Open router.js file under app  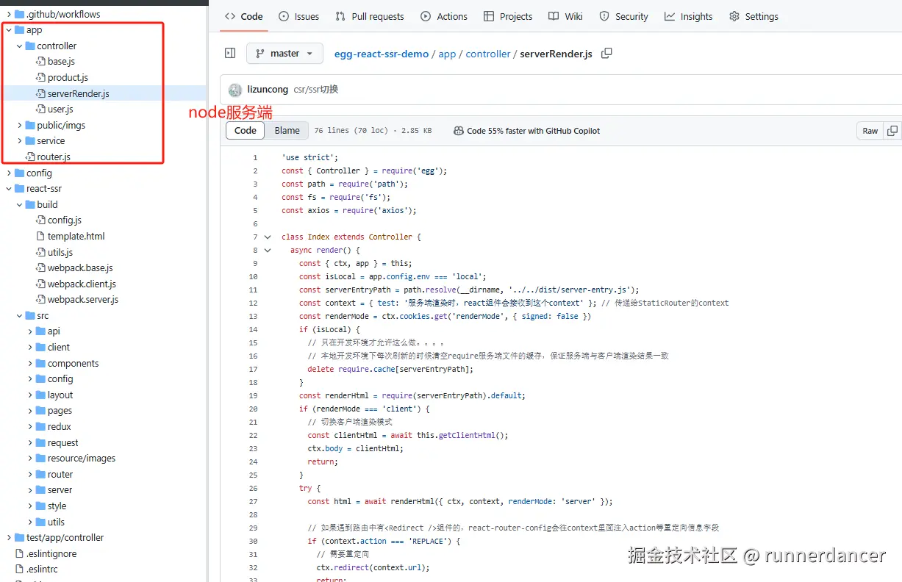[54, 157]
